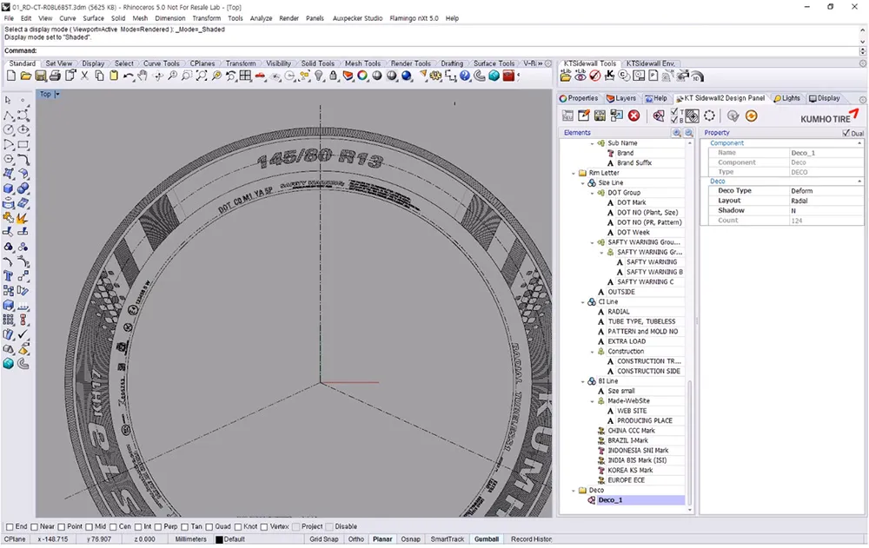Collapse the Rim Letter tree node
This screenshot has width=869, height=548.
point(573,173)
